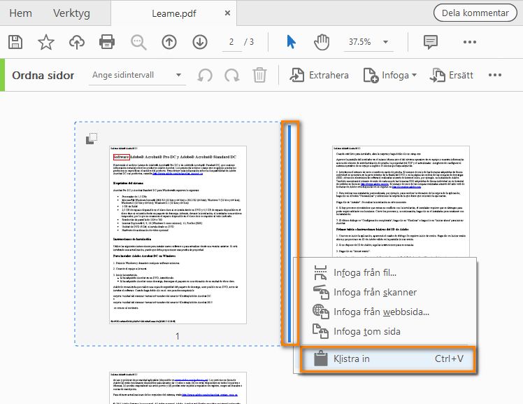Open the zoom level dropdown arrow
Screen dimensions: 523x404
386,42
